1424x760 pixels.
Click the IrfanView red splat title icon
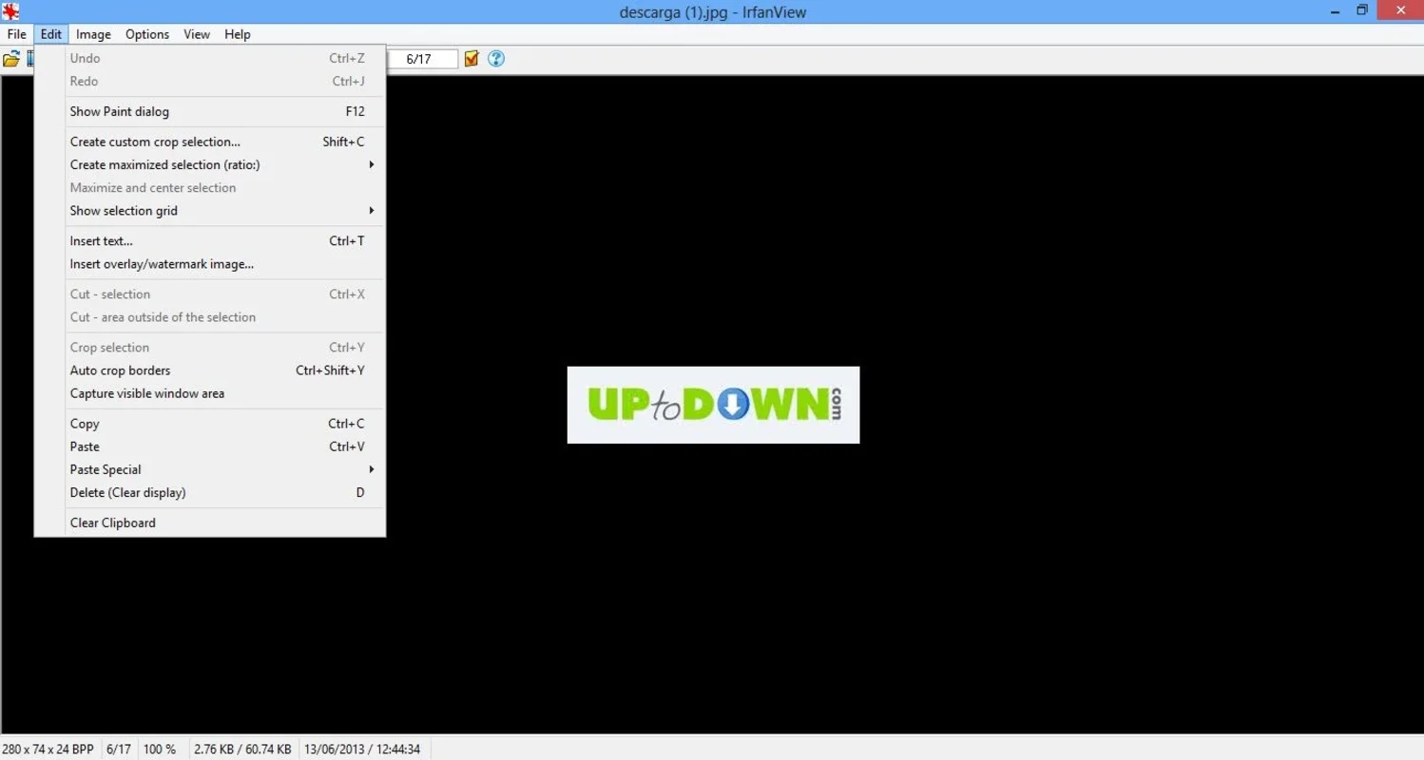10,11
